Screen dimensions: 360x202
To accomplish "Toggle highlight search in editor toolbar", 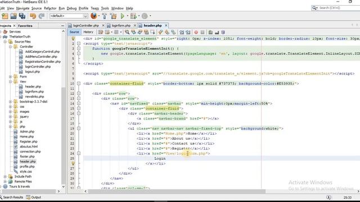I will [x=146, y=32].
